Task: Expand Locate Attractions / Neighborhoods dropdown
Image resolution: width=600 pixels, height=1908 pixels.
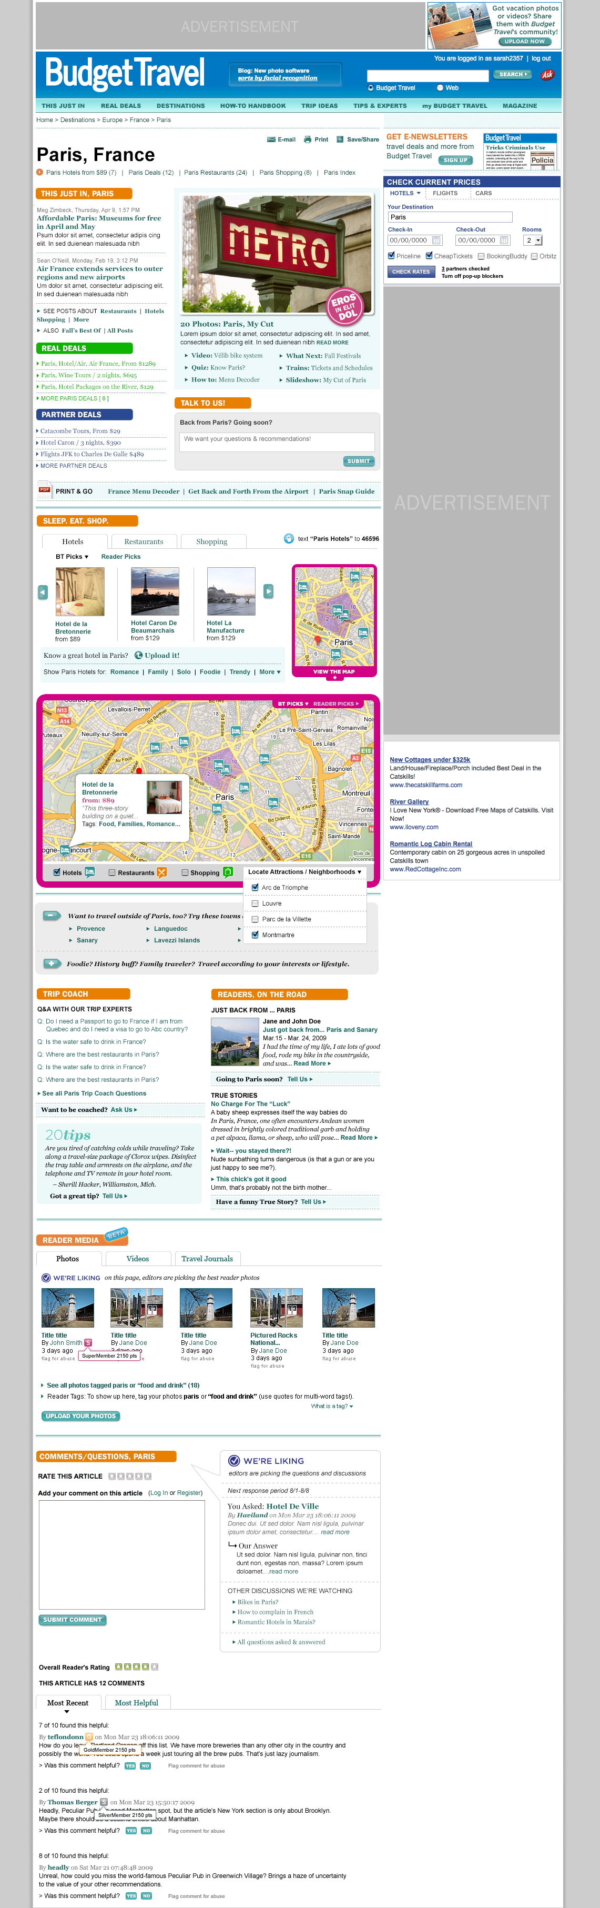Action: click(x=304, y=872)
